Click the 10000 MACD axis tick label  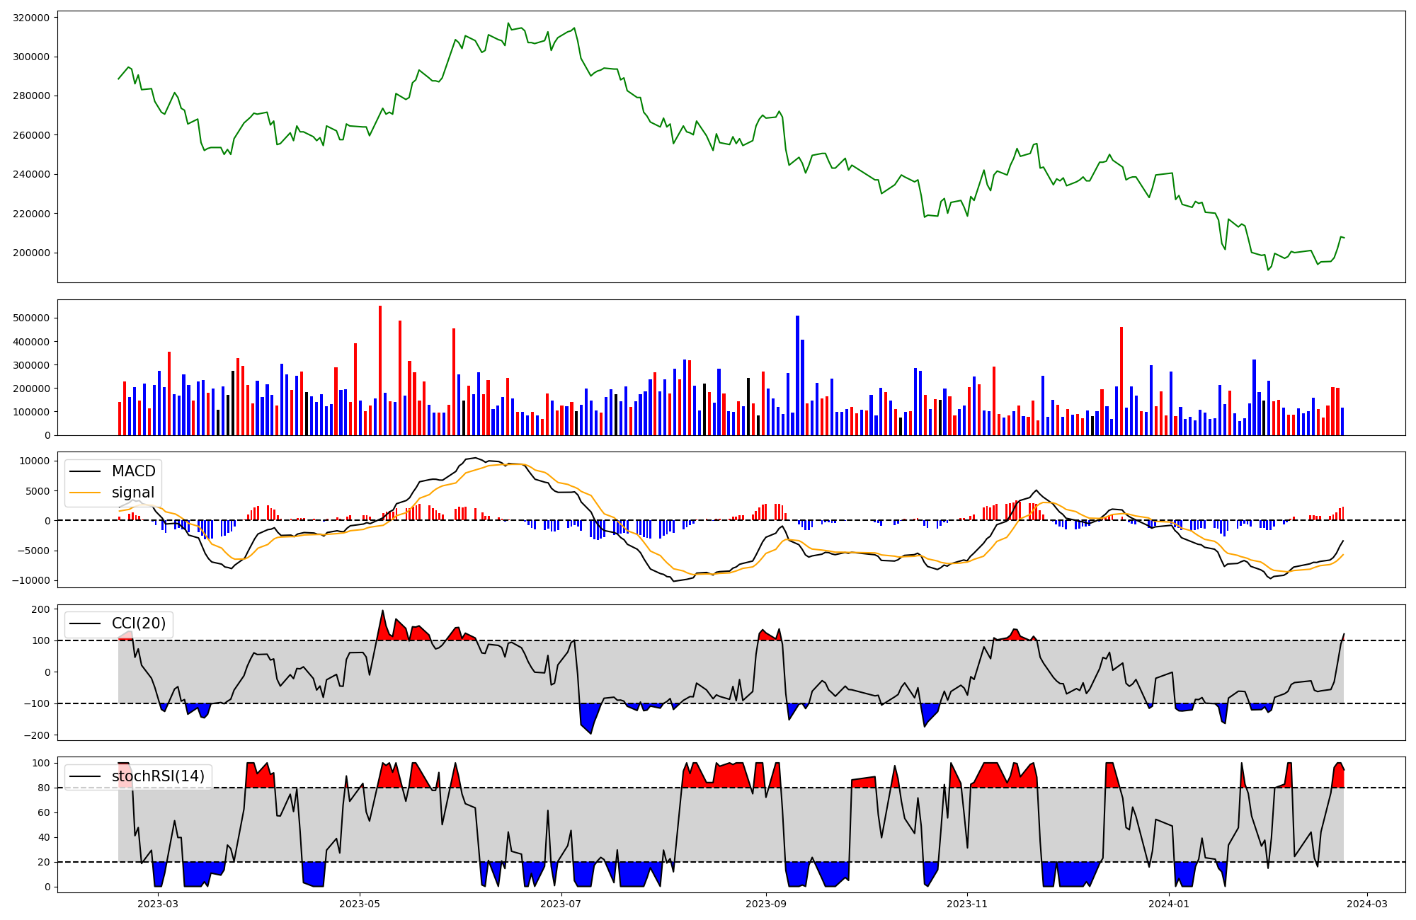click(x=34, y=461)
